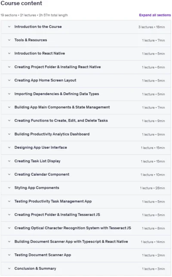172x277 pixels.
Task: Open Conclusion & Summary section
Action: (x=86, y=268)
